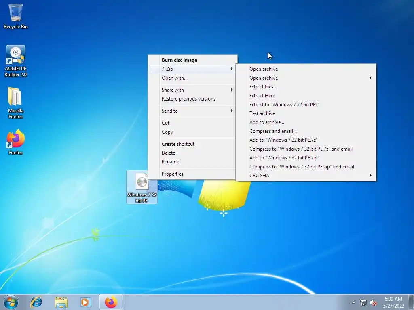Choose Add to "Windows 7 32 bit PE.7z"
The width and height of the screenshot is (414, 310).
click(x=306, y=140)
